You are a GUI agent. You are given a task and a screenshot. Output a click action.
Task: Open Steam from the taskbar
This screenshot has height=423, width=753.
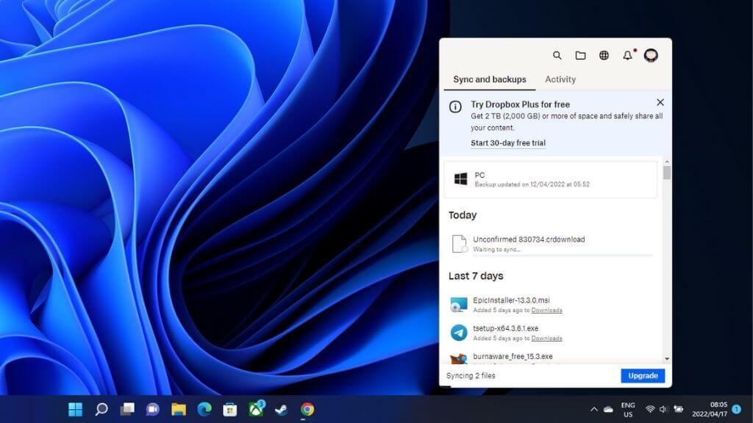[x=282, y=409]
